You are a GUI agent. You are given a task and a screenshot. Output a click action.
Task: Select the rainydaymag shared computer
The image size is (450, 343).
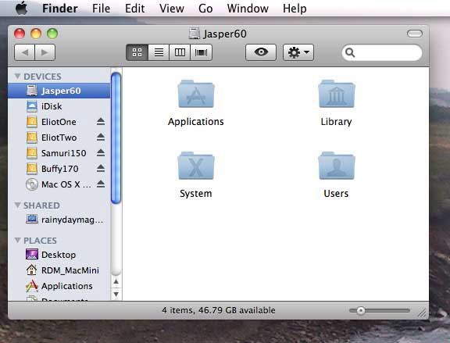[x=59, y=220]
